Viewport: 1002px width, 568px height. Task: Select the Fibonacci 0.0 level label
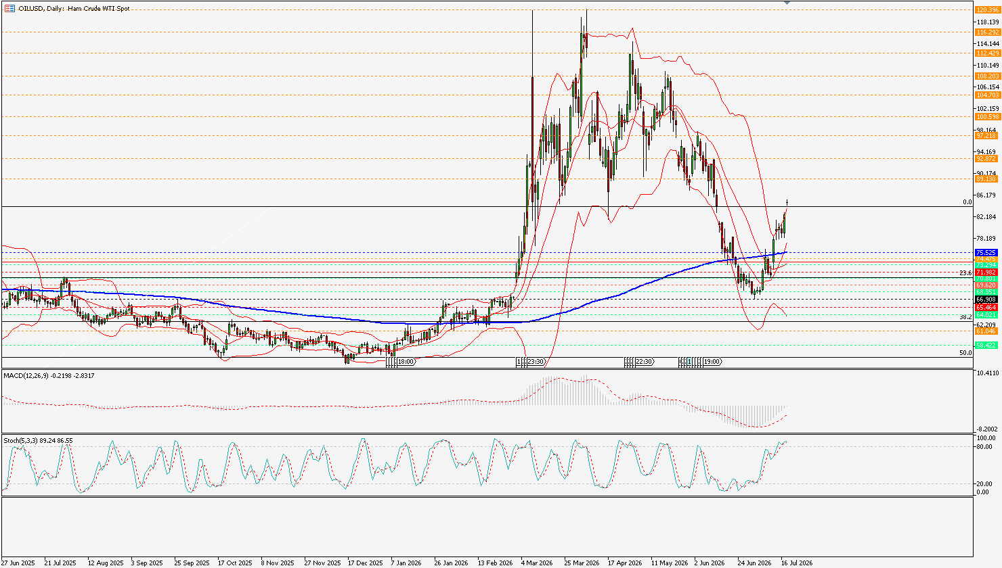[967, 202]
